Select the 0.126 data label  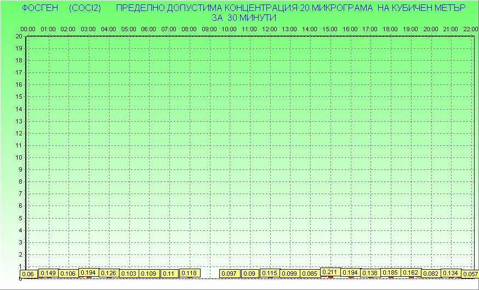coord(109,273)
